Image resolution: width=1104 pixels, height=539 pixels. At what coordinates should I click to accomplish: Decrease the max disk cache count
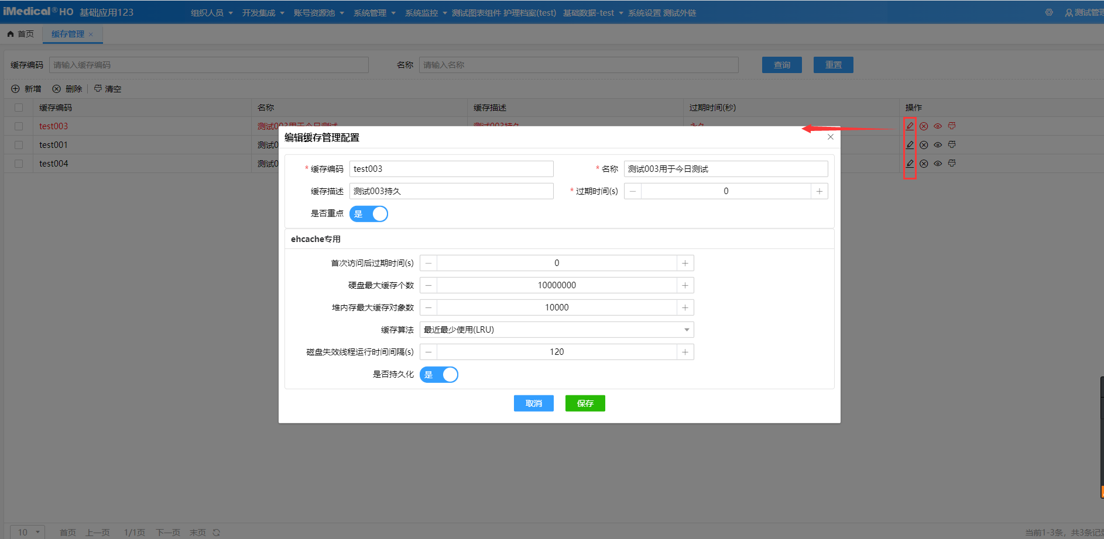click(428, 285)
